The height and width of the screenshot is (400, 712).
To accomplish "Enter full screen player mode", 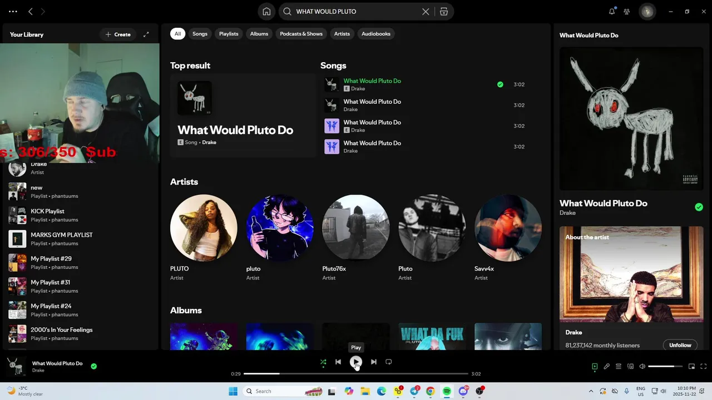I will coord(704,367).
